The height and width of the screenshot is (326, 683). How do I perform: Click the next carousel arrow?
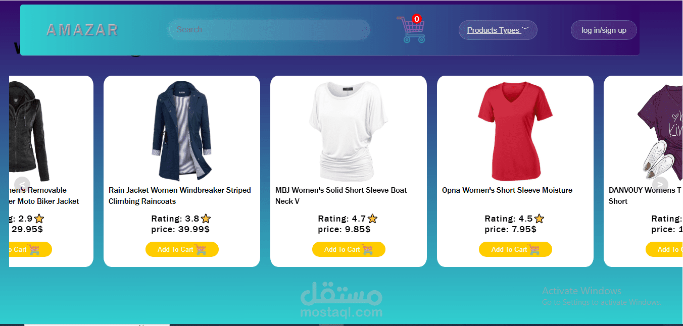coord(660,185)
